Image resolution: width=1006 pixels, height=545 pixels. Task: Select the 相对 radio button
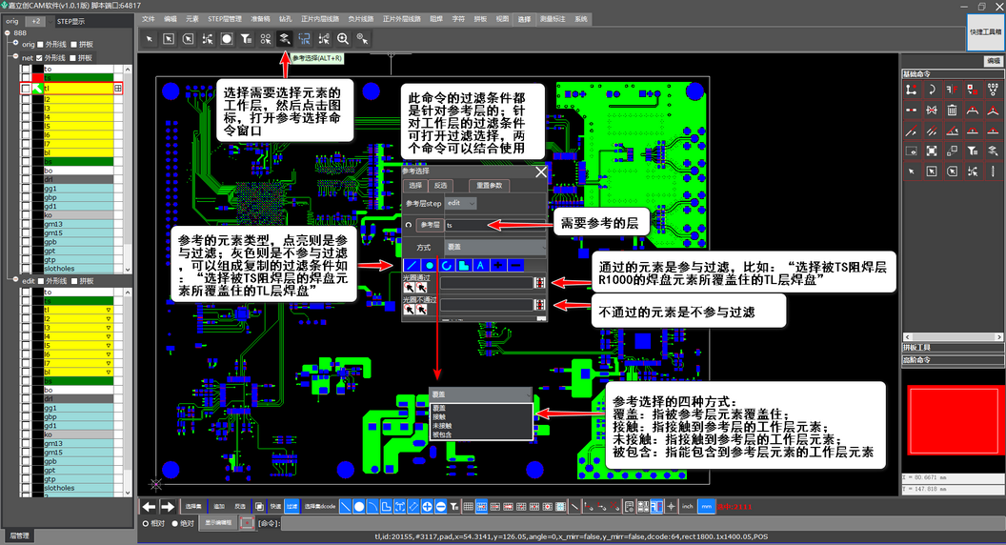coord(146,523)
